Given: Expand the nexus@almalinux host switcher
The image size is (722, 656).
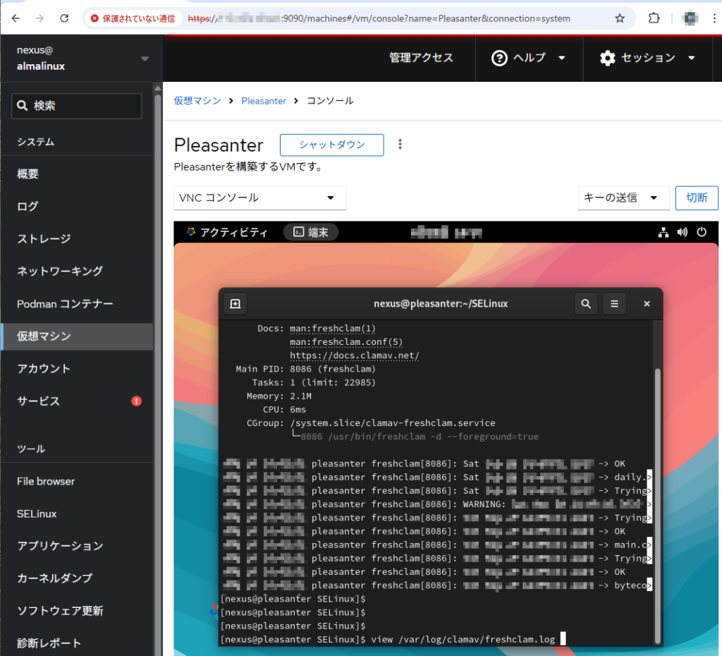Looking at the screenshot, I should coord(145,59).
